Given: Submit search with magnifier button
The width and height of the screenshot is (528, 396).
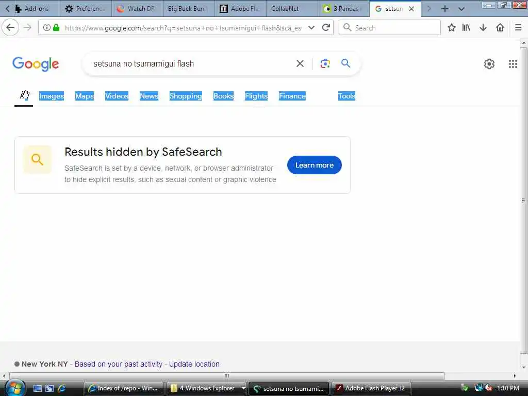Looking at the screenshot, I should click(345, 63).
